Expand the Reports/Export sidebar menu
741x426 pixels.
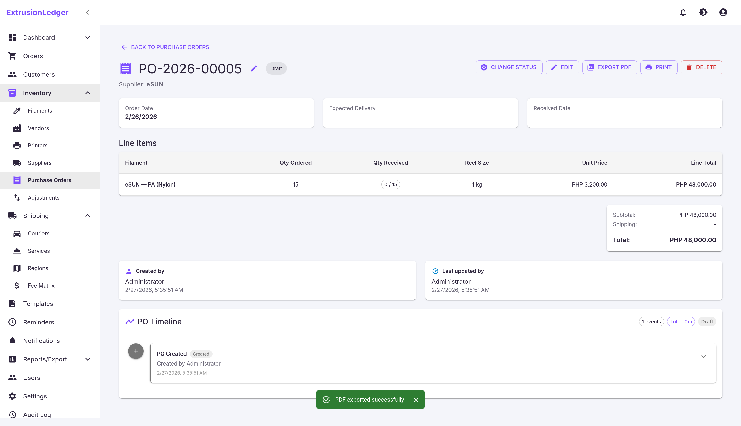point(87,359)
